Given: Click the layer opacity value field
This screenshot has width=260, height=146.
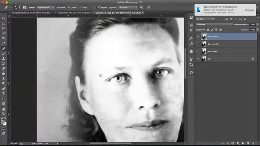Looking at the screenshot, I should (253, 24).
